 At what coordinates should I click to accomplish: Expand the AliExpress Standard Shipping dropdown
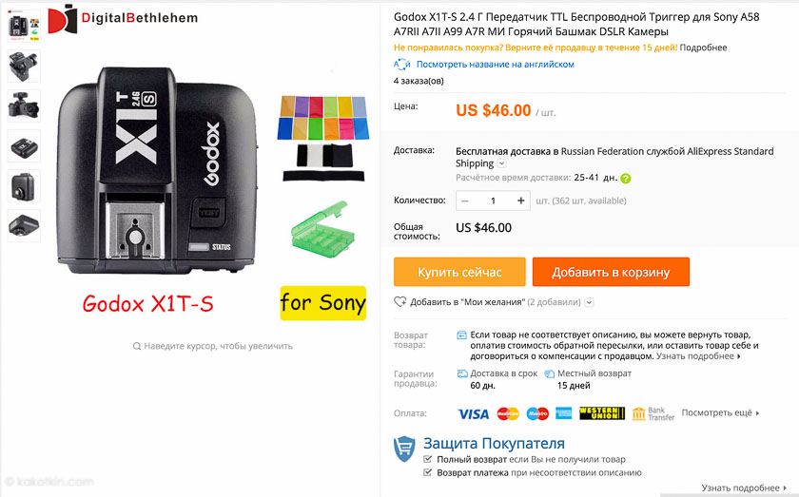point(501,163)
